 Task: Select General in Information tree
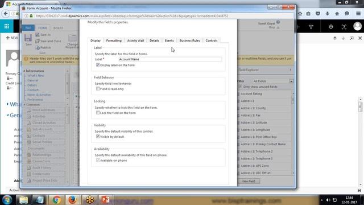[x=33, y=80]
